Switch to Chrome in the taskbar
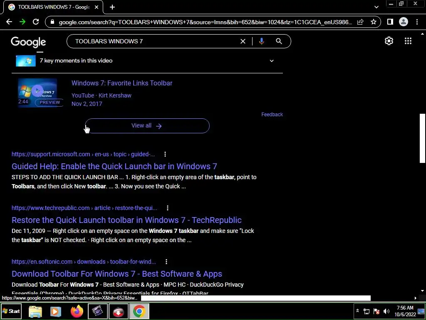Viewport: 426px width, 320px height. tap(139, 312)
